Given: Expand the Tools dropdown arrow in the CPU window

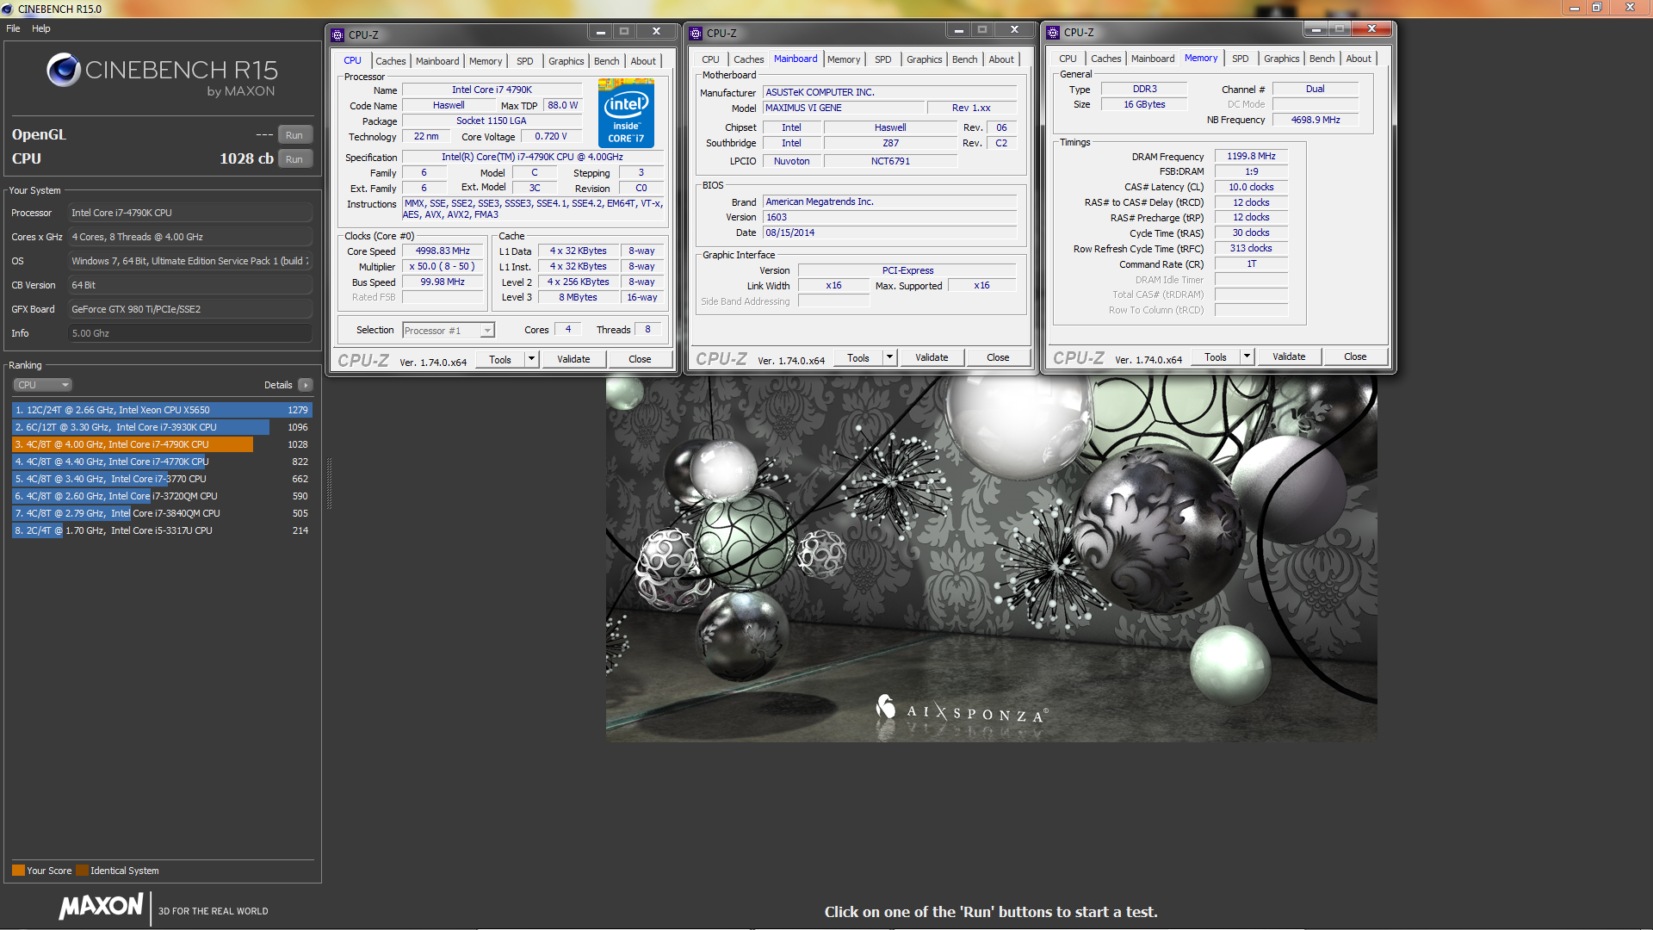Looking at the screenshot, I should [x=531, y=359].
